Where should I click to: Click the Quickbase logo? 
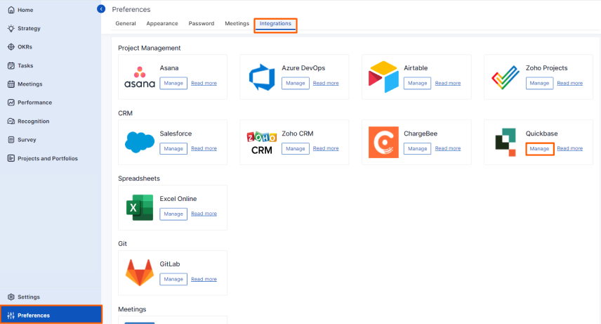pyautogui.click(x=506, y=143)
